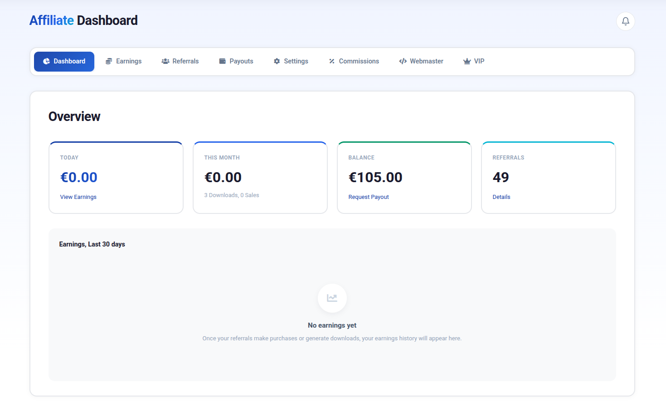Click the coins icon beside Earnings
666x411 pixels.
pyautogui.click(x=109, y=61)
